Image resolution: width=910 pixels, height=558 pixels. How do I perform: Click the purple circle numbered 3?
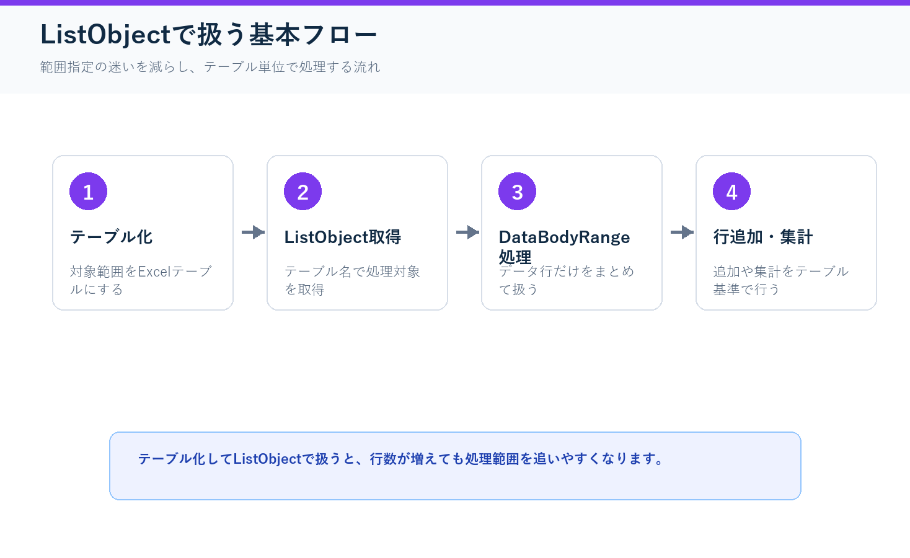tap(517, 192)
